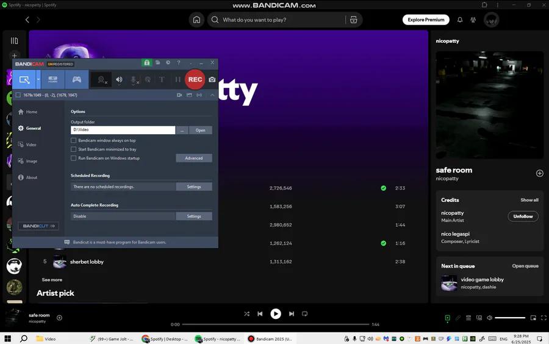Screen dimensions: 549x344
Task: Skip to previous track
Action: [260, 314]
